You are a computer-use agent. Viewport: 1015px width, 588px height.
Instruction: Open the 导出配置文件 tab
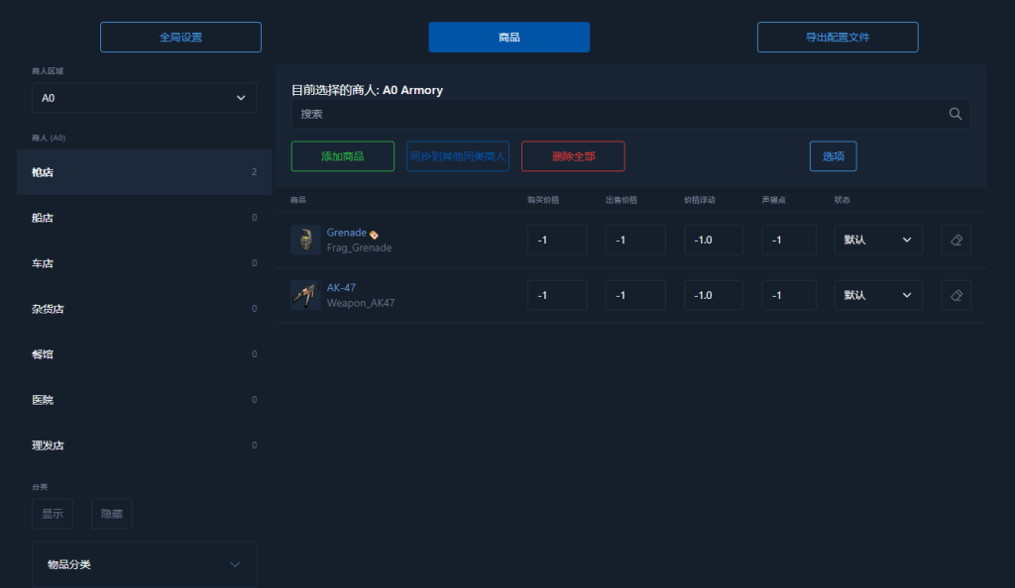click(837, 38)
